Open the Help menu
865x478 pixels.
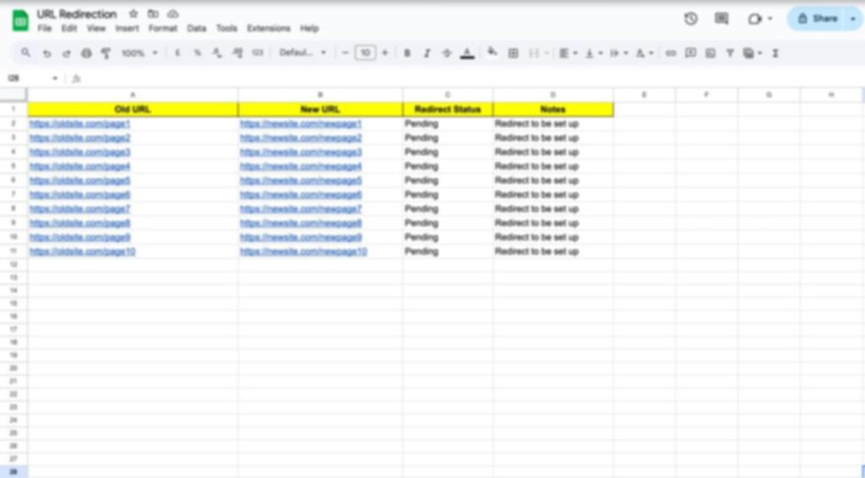(x=309, y=28)
